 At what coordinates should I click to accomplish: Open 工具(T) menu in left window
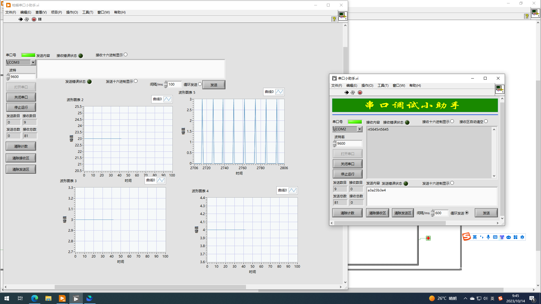click(88, 12)
